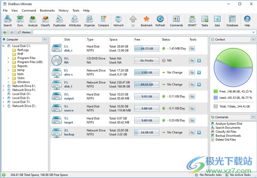Image resolution: width=257 pixels, height=178 pixels.
Task: Open the Compare tool
Action: [x=103, y=21]
